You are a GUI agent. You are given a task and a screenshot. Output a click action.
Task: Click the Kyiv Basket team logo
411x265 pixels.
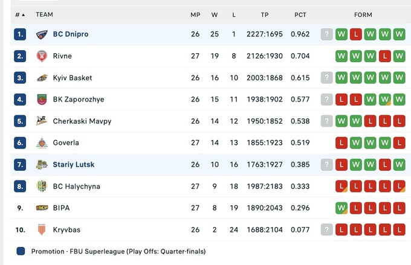42,78
